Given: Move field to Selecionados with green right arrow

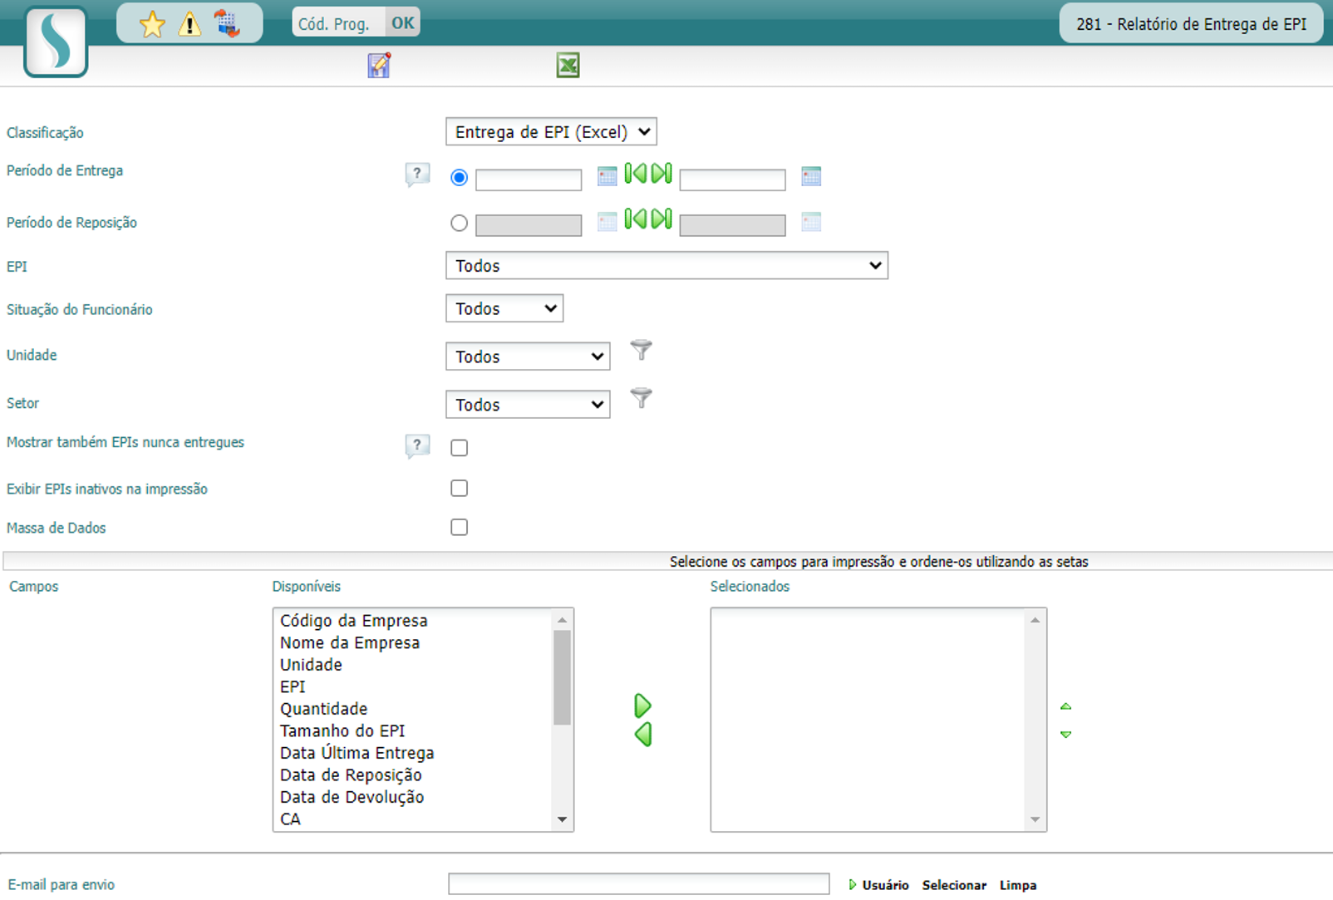Looking at the screenshot, I should point(642,706).
